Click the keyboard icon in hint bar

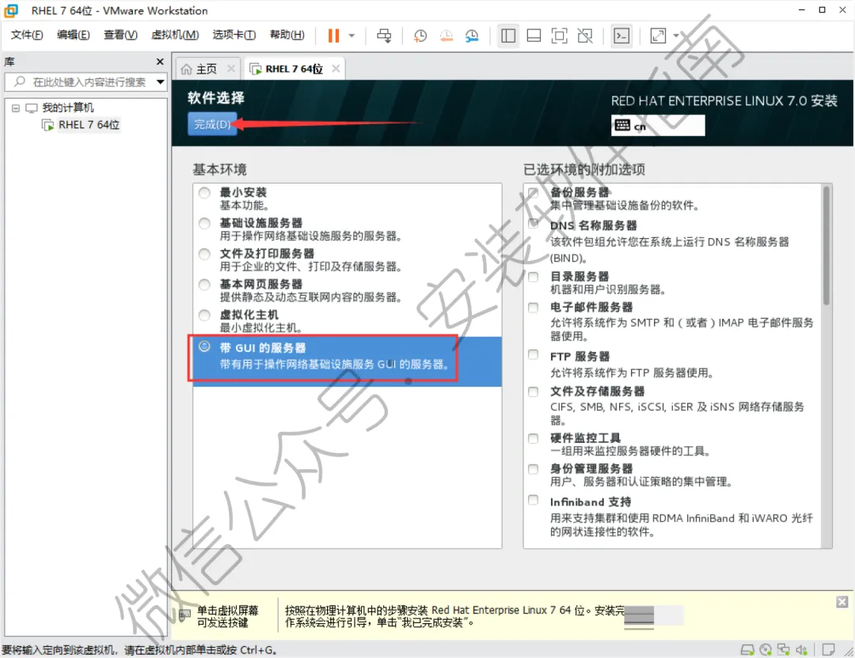pos(184,615)
